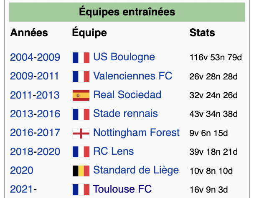
Task: Follow the Standard de Liège link
Action: [x=136, y=170]
